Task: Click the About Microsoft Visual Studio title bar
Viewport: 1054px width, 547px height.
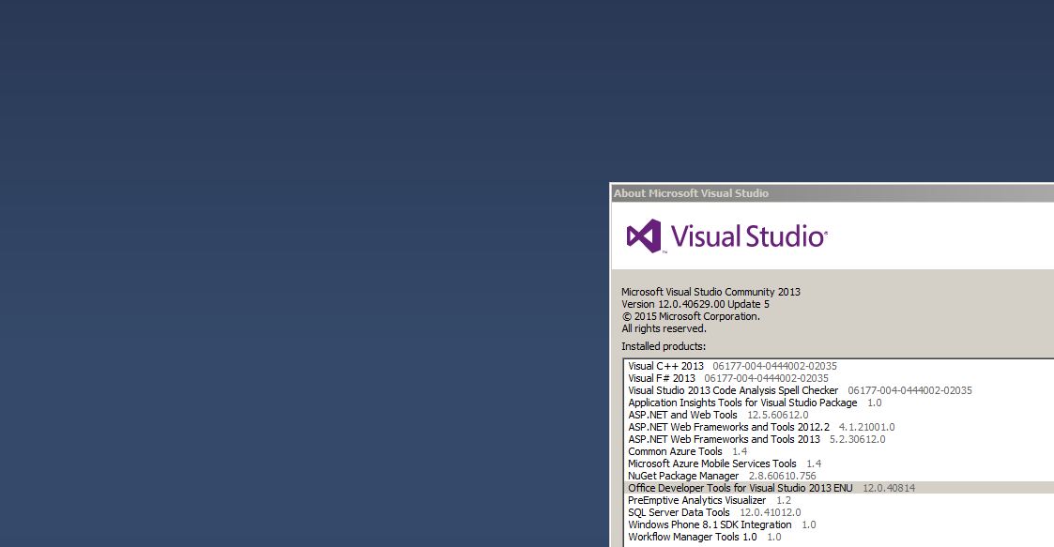Action: [x=833, y=193]
